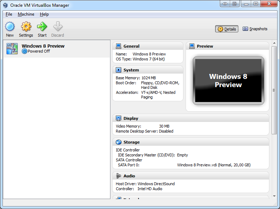This screenshot has height=209, width=280.
Task: Switch to the Snapshots view
Action: pyautogui.click(x=255, y=29)
